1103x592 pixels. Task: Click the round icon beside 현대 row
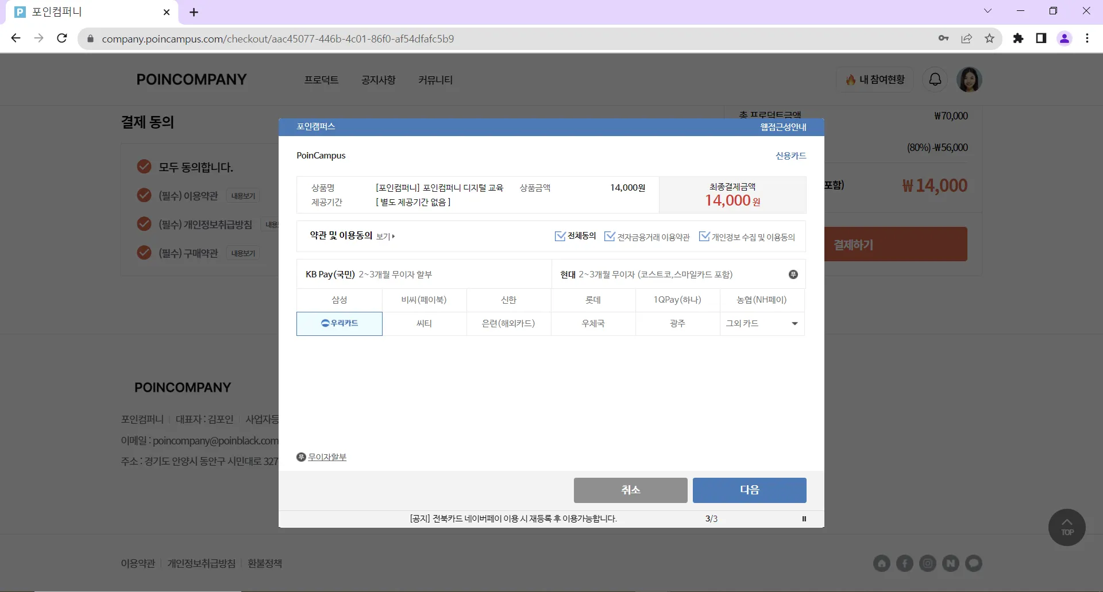pos(793,274)
